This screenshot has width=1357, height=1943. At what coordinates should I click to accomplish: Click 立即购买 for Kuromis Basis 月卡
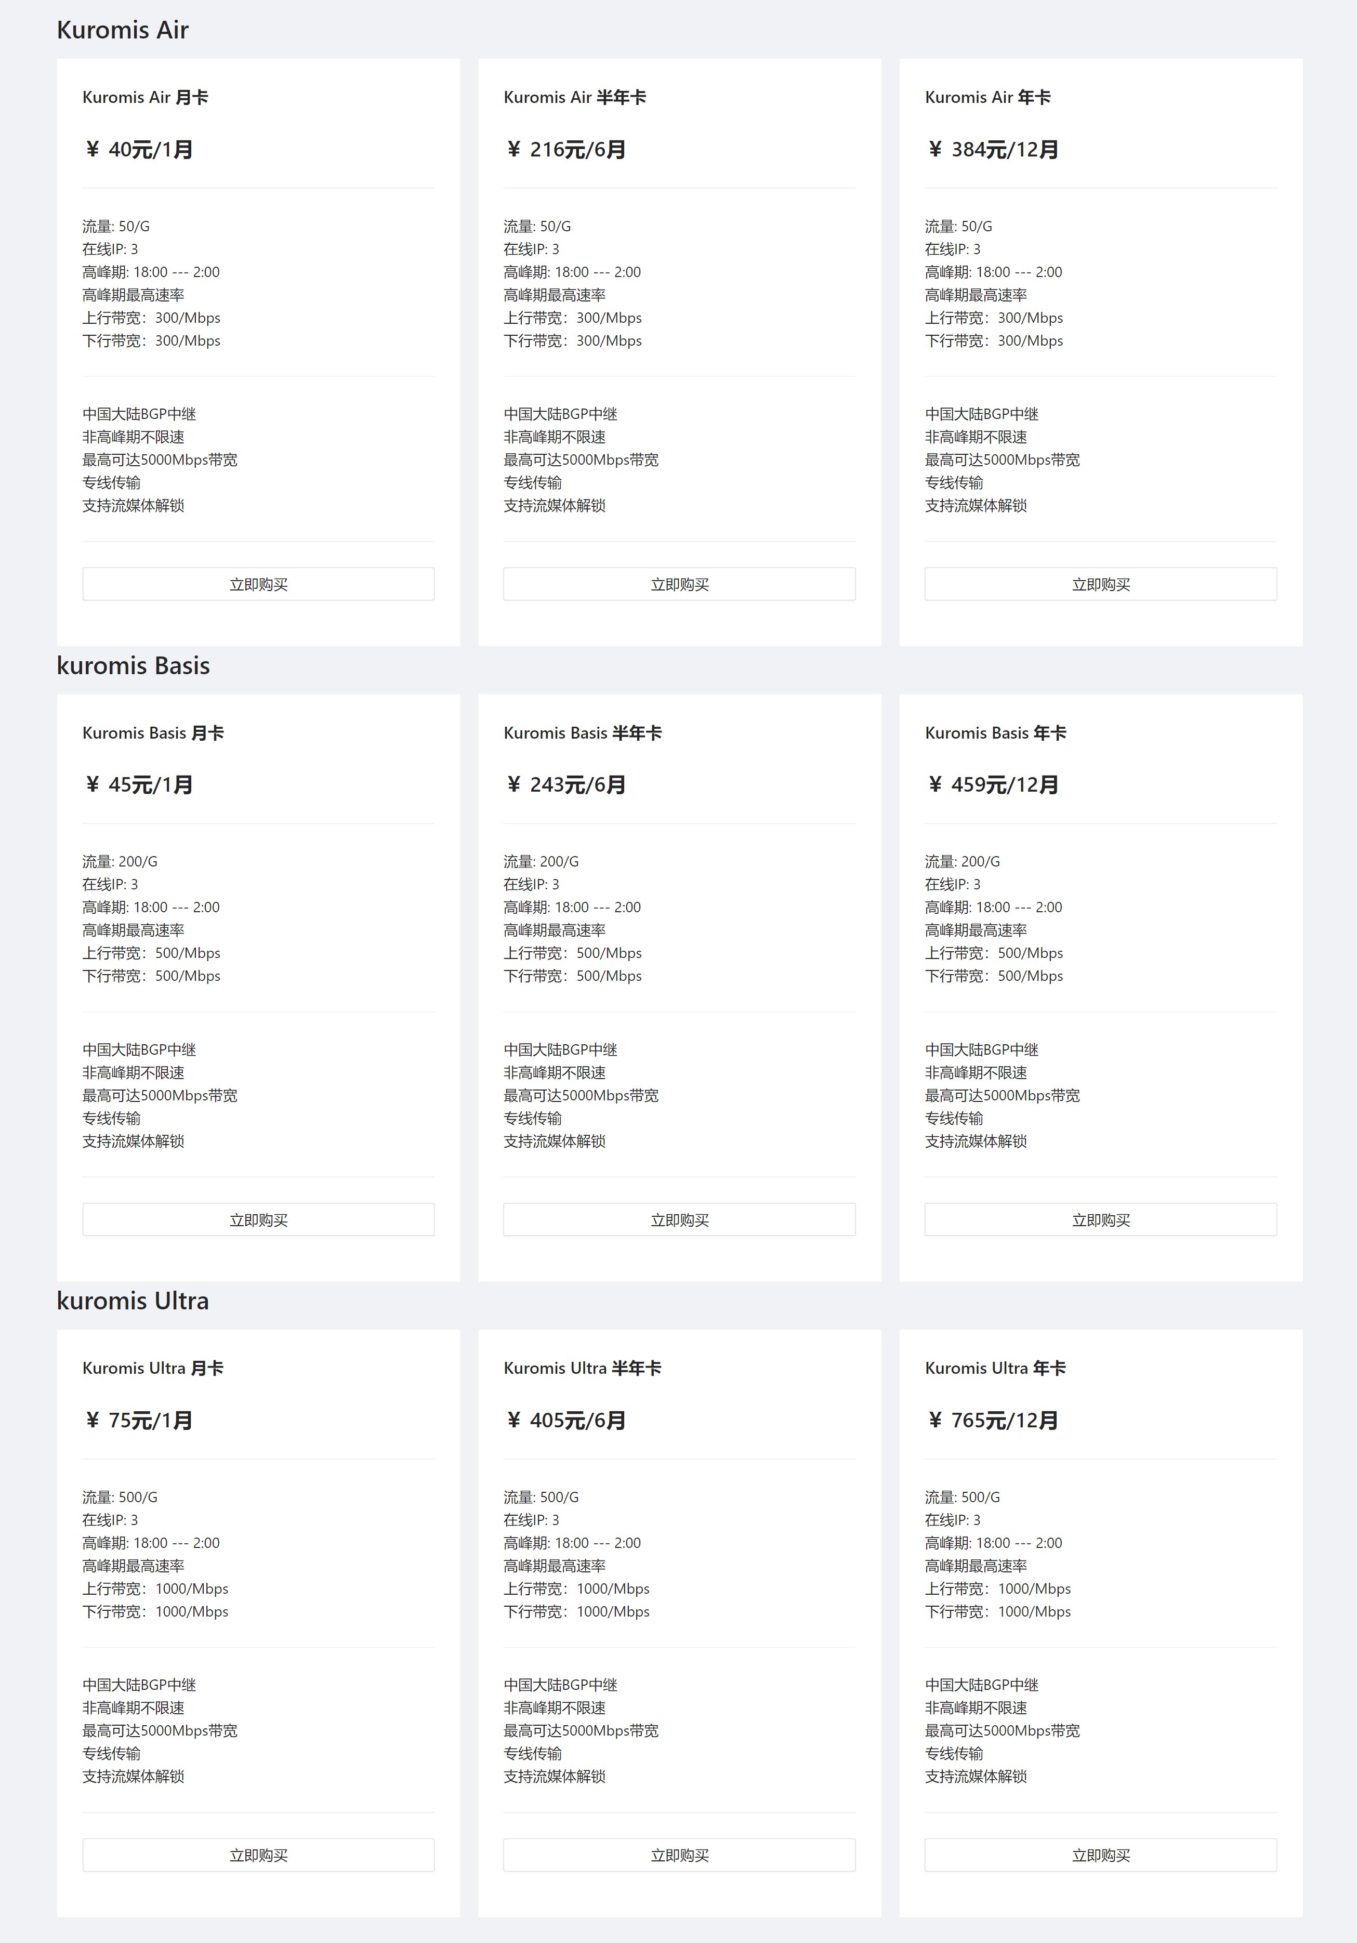point(258,1219)
